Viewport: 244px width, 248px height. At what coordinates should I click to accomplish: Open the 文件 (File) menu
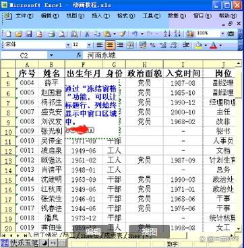coord(24,16)
